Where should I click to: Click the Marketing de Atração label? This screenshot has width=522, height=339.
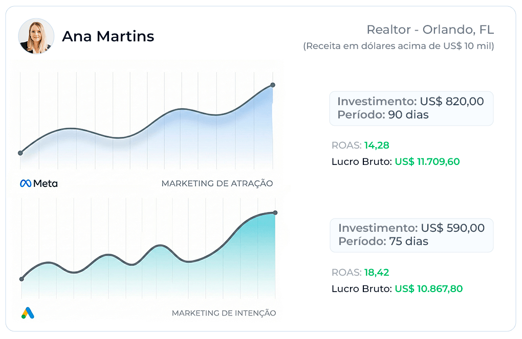[x=217, y=183]
